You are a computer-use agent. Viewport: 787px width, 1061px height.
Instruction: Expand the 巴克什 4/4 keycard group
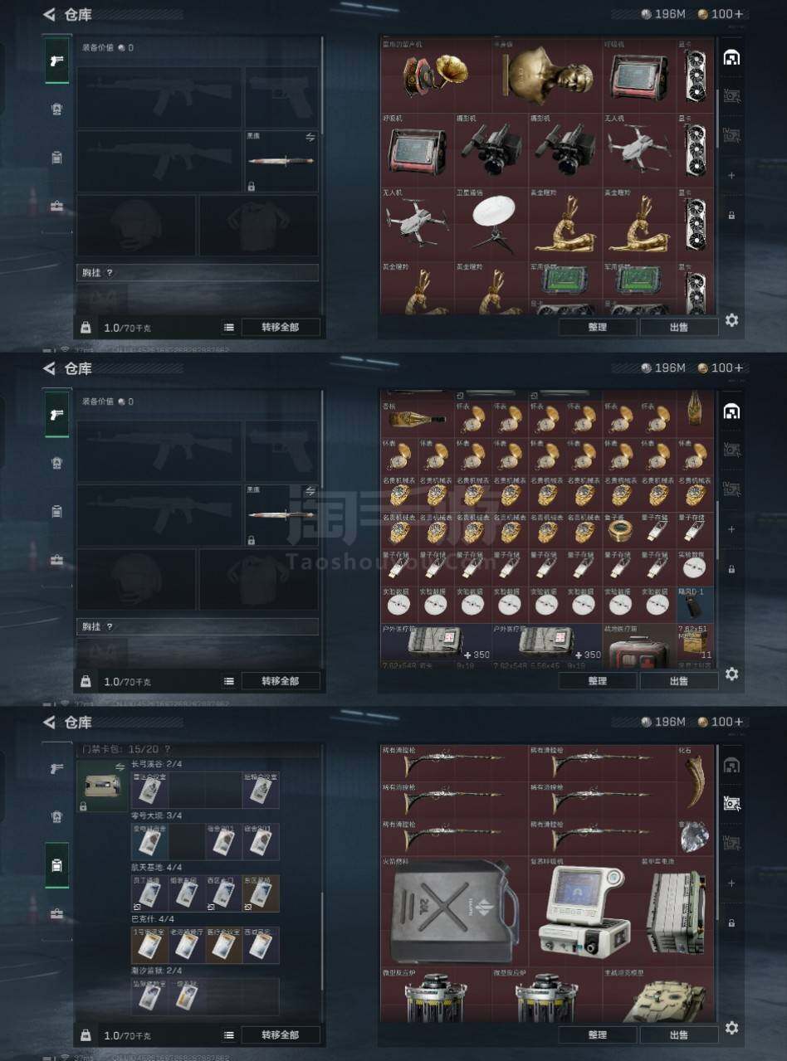coord(154,919)
